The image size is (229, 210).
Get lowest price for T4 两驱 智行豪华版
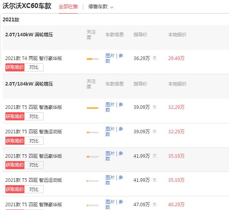click(x=15, y=67)
